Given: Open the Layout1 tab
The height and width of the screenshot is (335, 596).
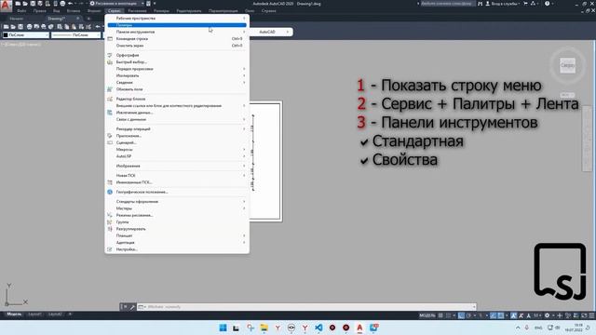Looking at the screenshot, I should [x=34, y=315].
